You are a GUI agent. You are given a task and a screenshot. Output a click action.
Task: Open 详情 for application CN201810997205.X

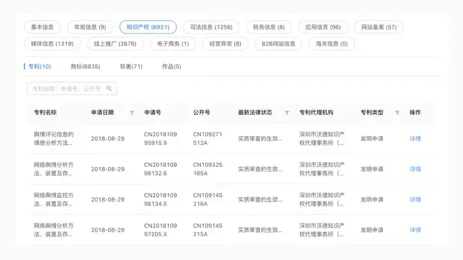pos(415,230)
